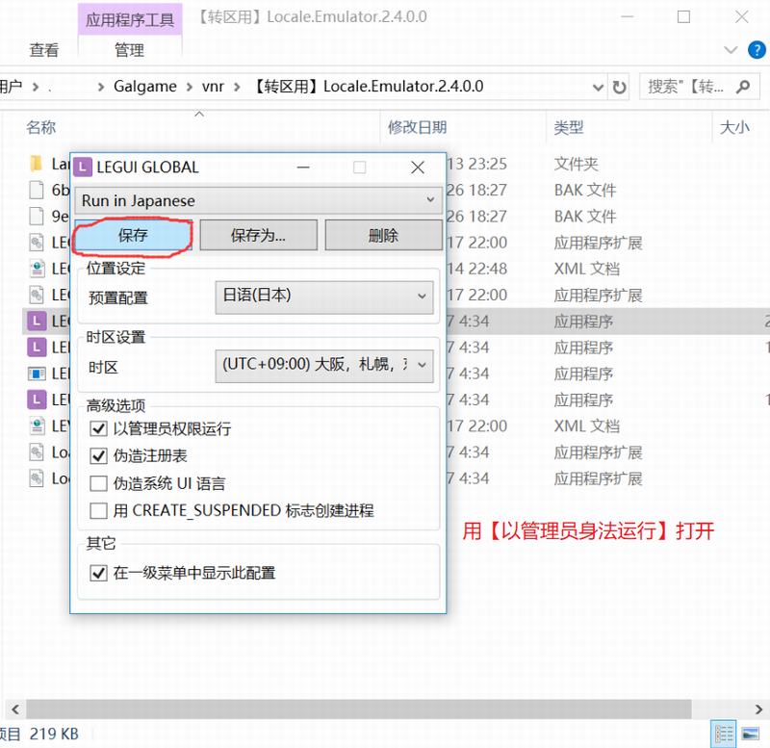
Task: Expand the 预置配置 日语(日本) dropdown
Action: click(323, 296)
